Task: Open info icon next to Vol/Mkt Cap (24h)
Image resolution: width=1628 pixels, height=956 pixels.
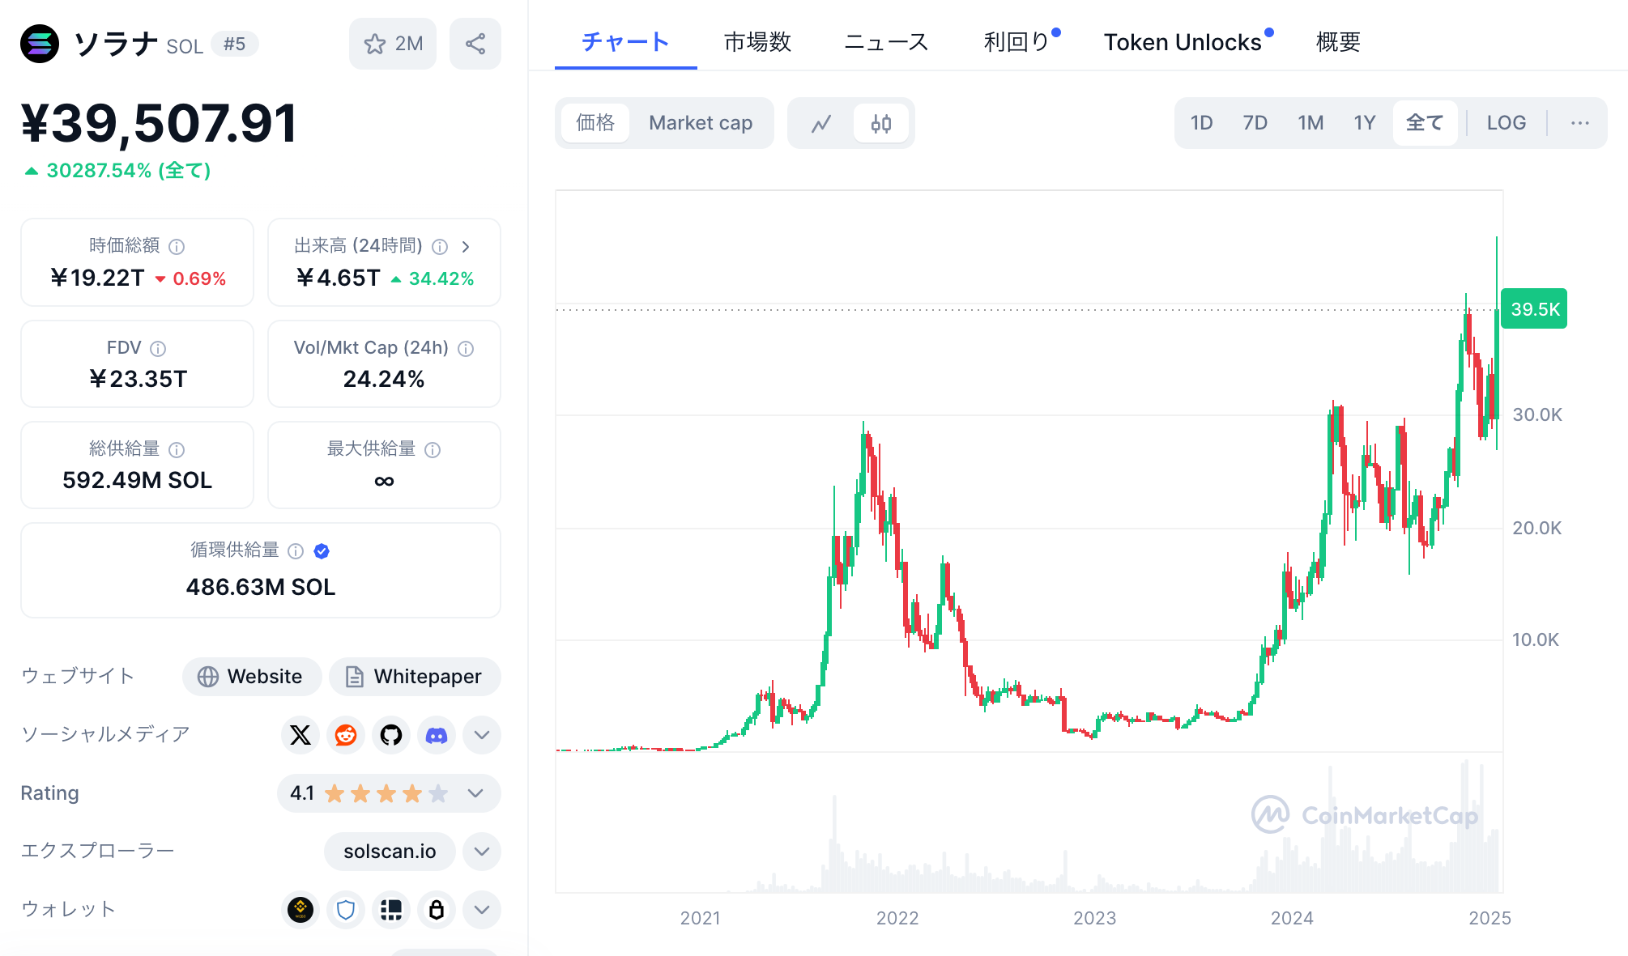Action: pos(466,348)
